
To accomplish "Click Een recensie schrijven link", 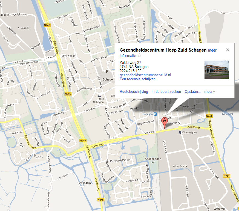I will pyautogui.click(x=137, y=79).
